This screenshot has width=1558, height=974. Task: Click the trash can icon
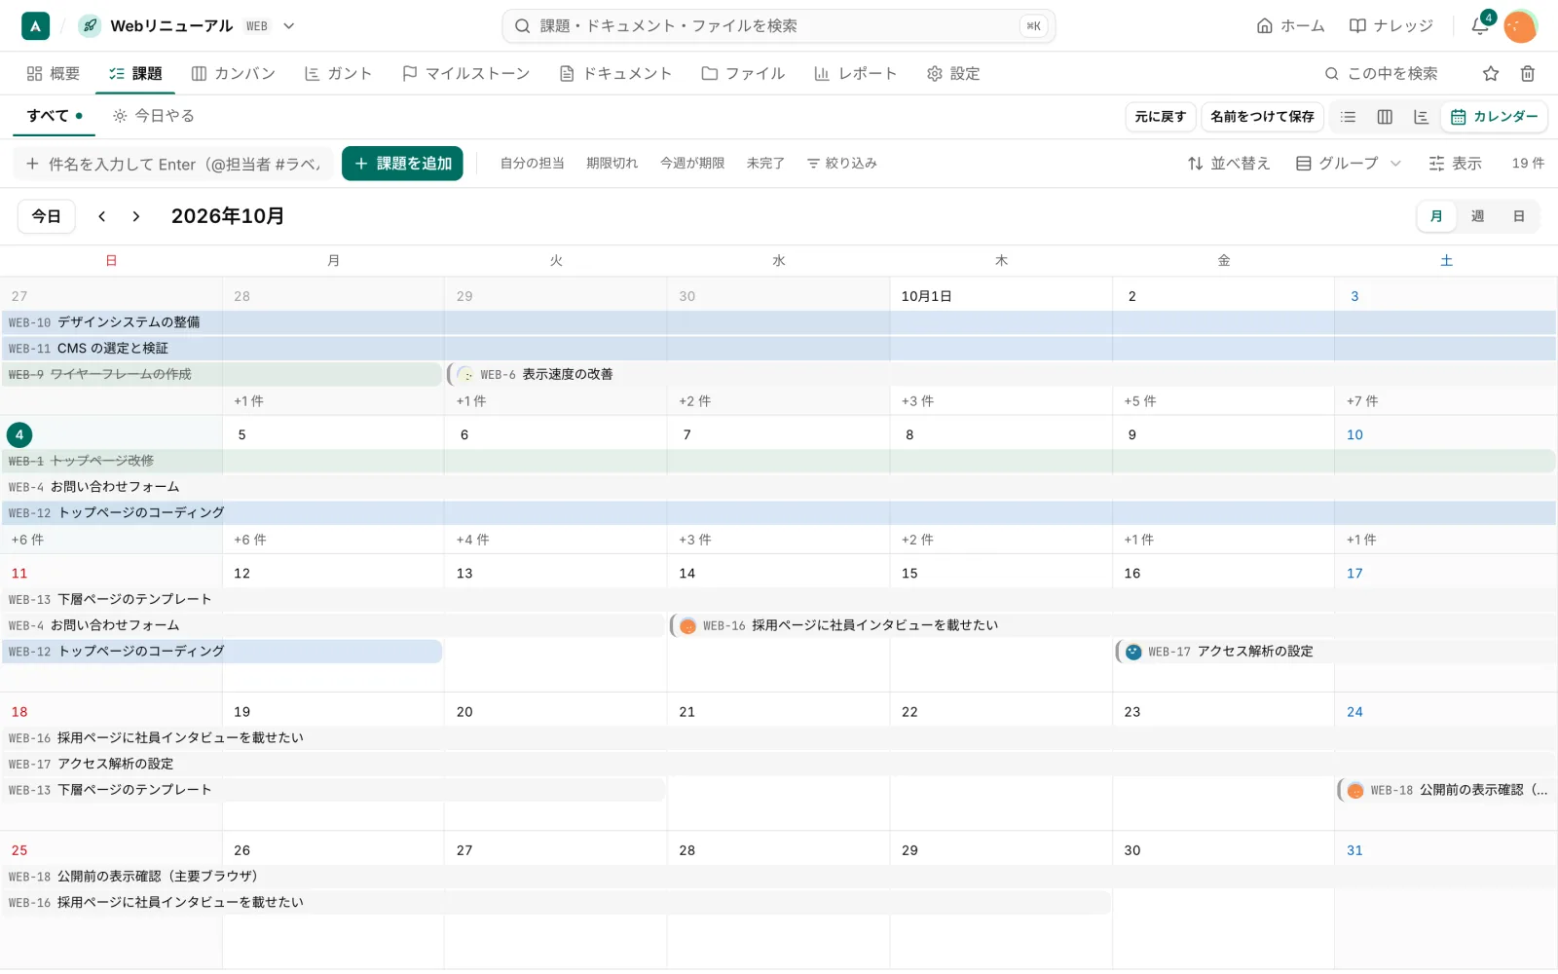(x=1528, y=73)
